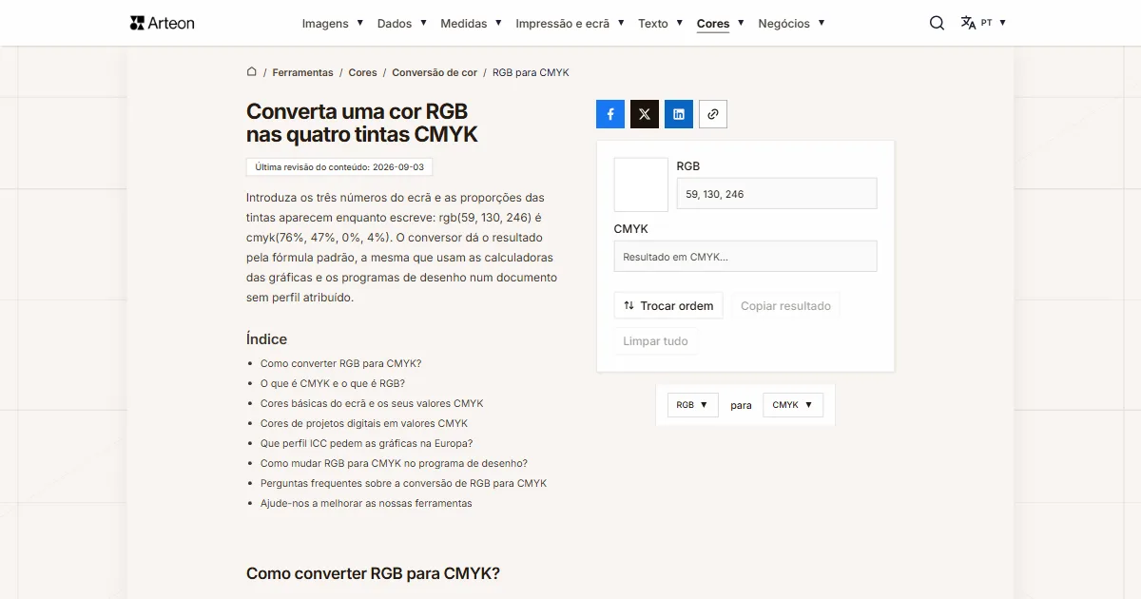Jump to Ajude-nos a melhorar section

pos(366,503)
